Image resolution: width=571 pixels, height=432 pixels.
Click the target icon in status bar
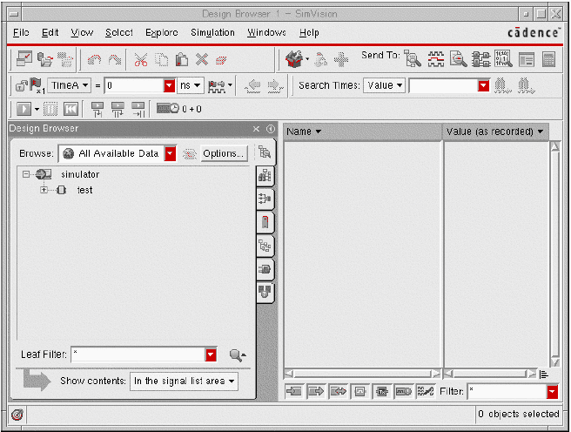[17, 415]
